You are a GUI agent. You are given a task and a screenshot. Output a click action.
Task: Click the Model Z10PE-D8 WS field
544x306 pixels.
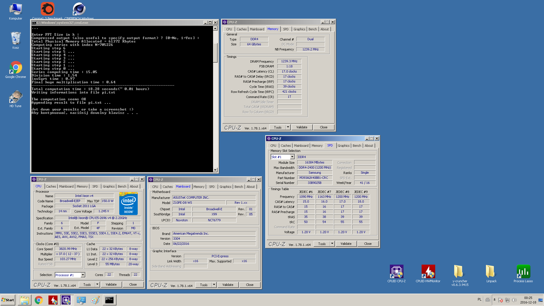coord(199,203)
